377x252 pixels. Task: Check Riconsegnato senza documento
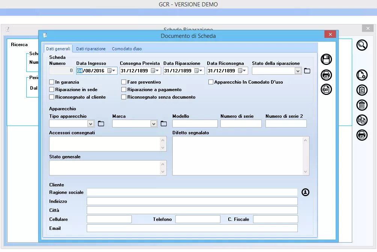124,97
